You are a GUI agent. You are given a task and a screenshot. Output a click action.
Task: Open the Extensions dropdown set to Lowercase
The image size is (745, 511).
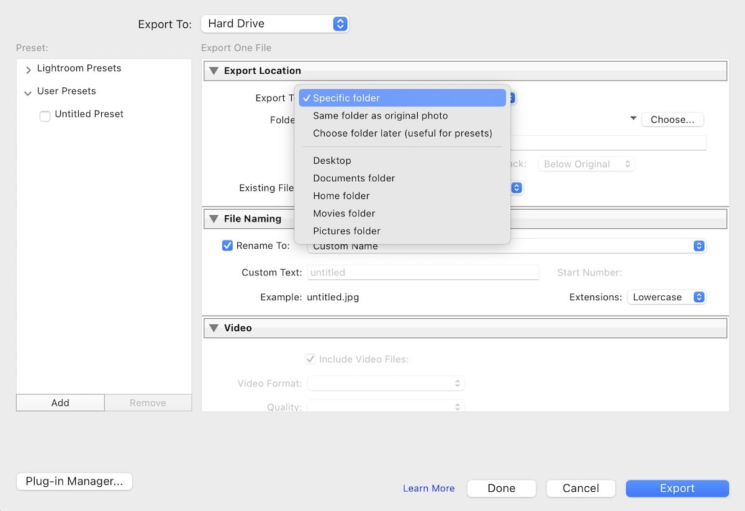[666, 297]
